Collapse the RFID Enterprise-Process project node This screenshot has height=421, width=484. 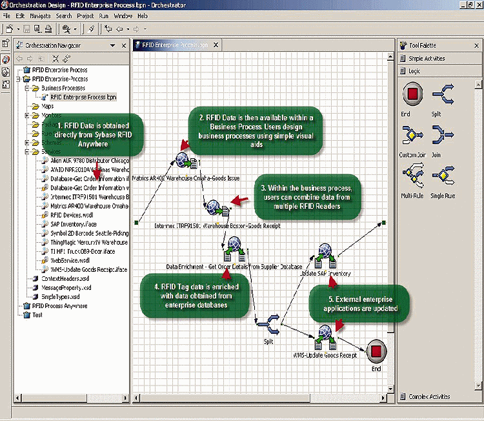point(18,79)
